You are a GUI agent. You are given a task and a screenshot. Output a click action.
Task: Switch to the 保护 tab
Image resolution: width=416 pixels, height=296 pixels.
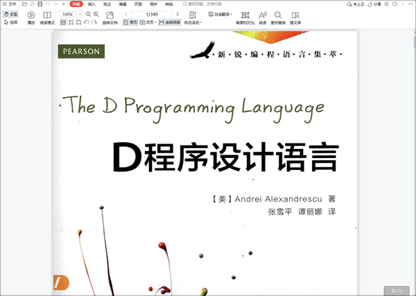(x=153, y=4)
